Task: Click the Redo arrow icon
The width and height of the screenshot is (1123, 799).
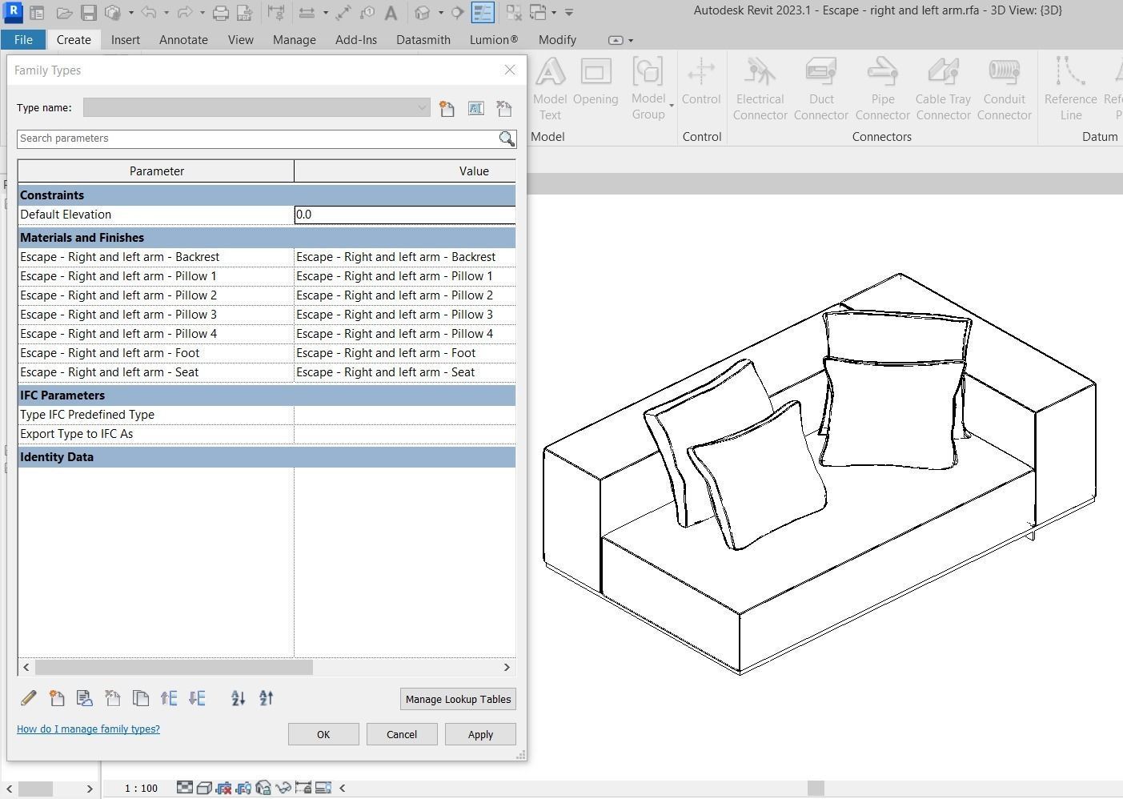Action: (x=184, y=13)
